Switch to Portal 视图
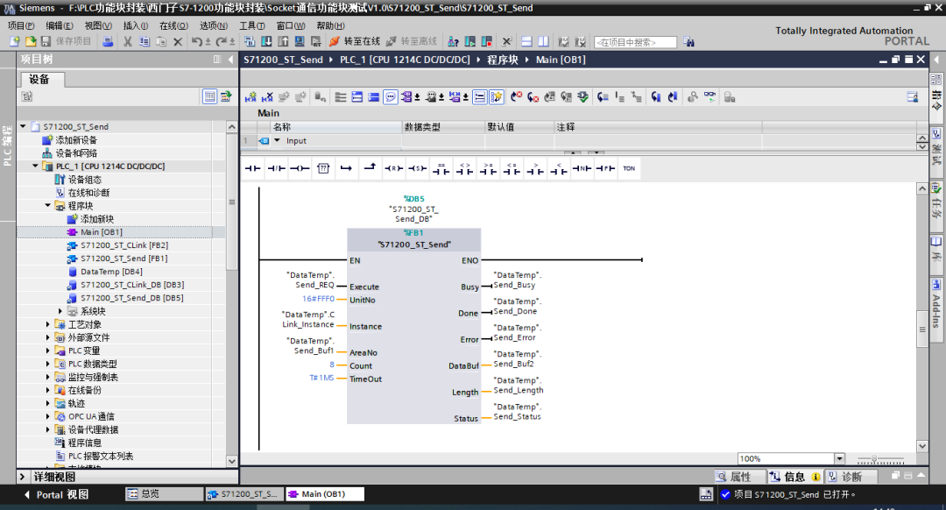The width and height of the screenshot is (946, 510). click(56, 494)
